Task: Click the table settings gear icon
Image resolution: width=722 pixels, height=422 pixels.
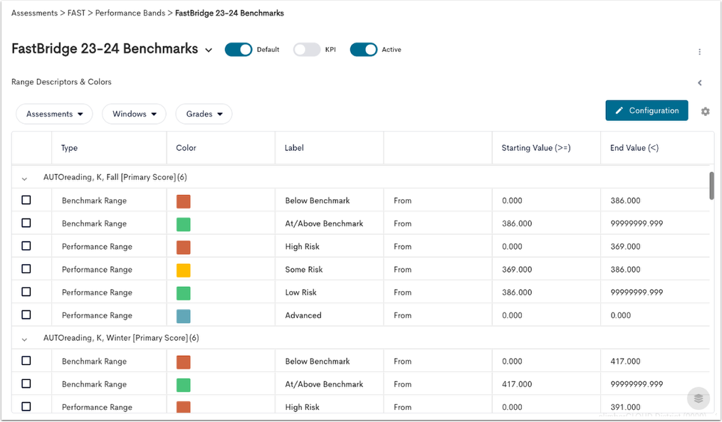Action: (705, 111)
